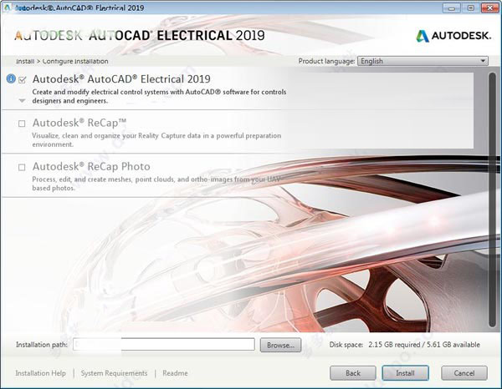Click the blue info icon beside AutoCAD Electrical

pos(11,78)
